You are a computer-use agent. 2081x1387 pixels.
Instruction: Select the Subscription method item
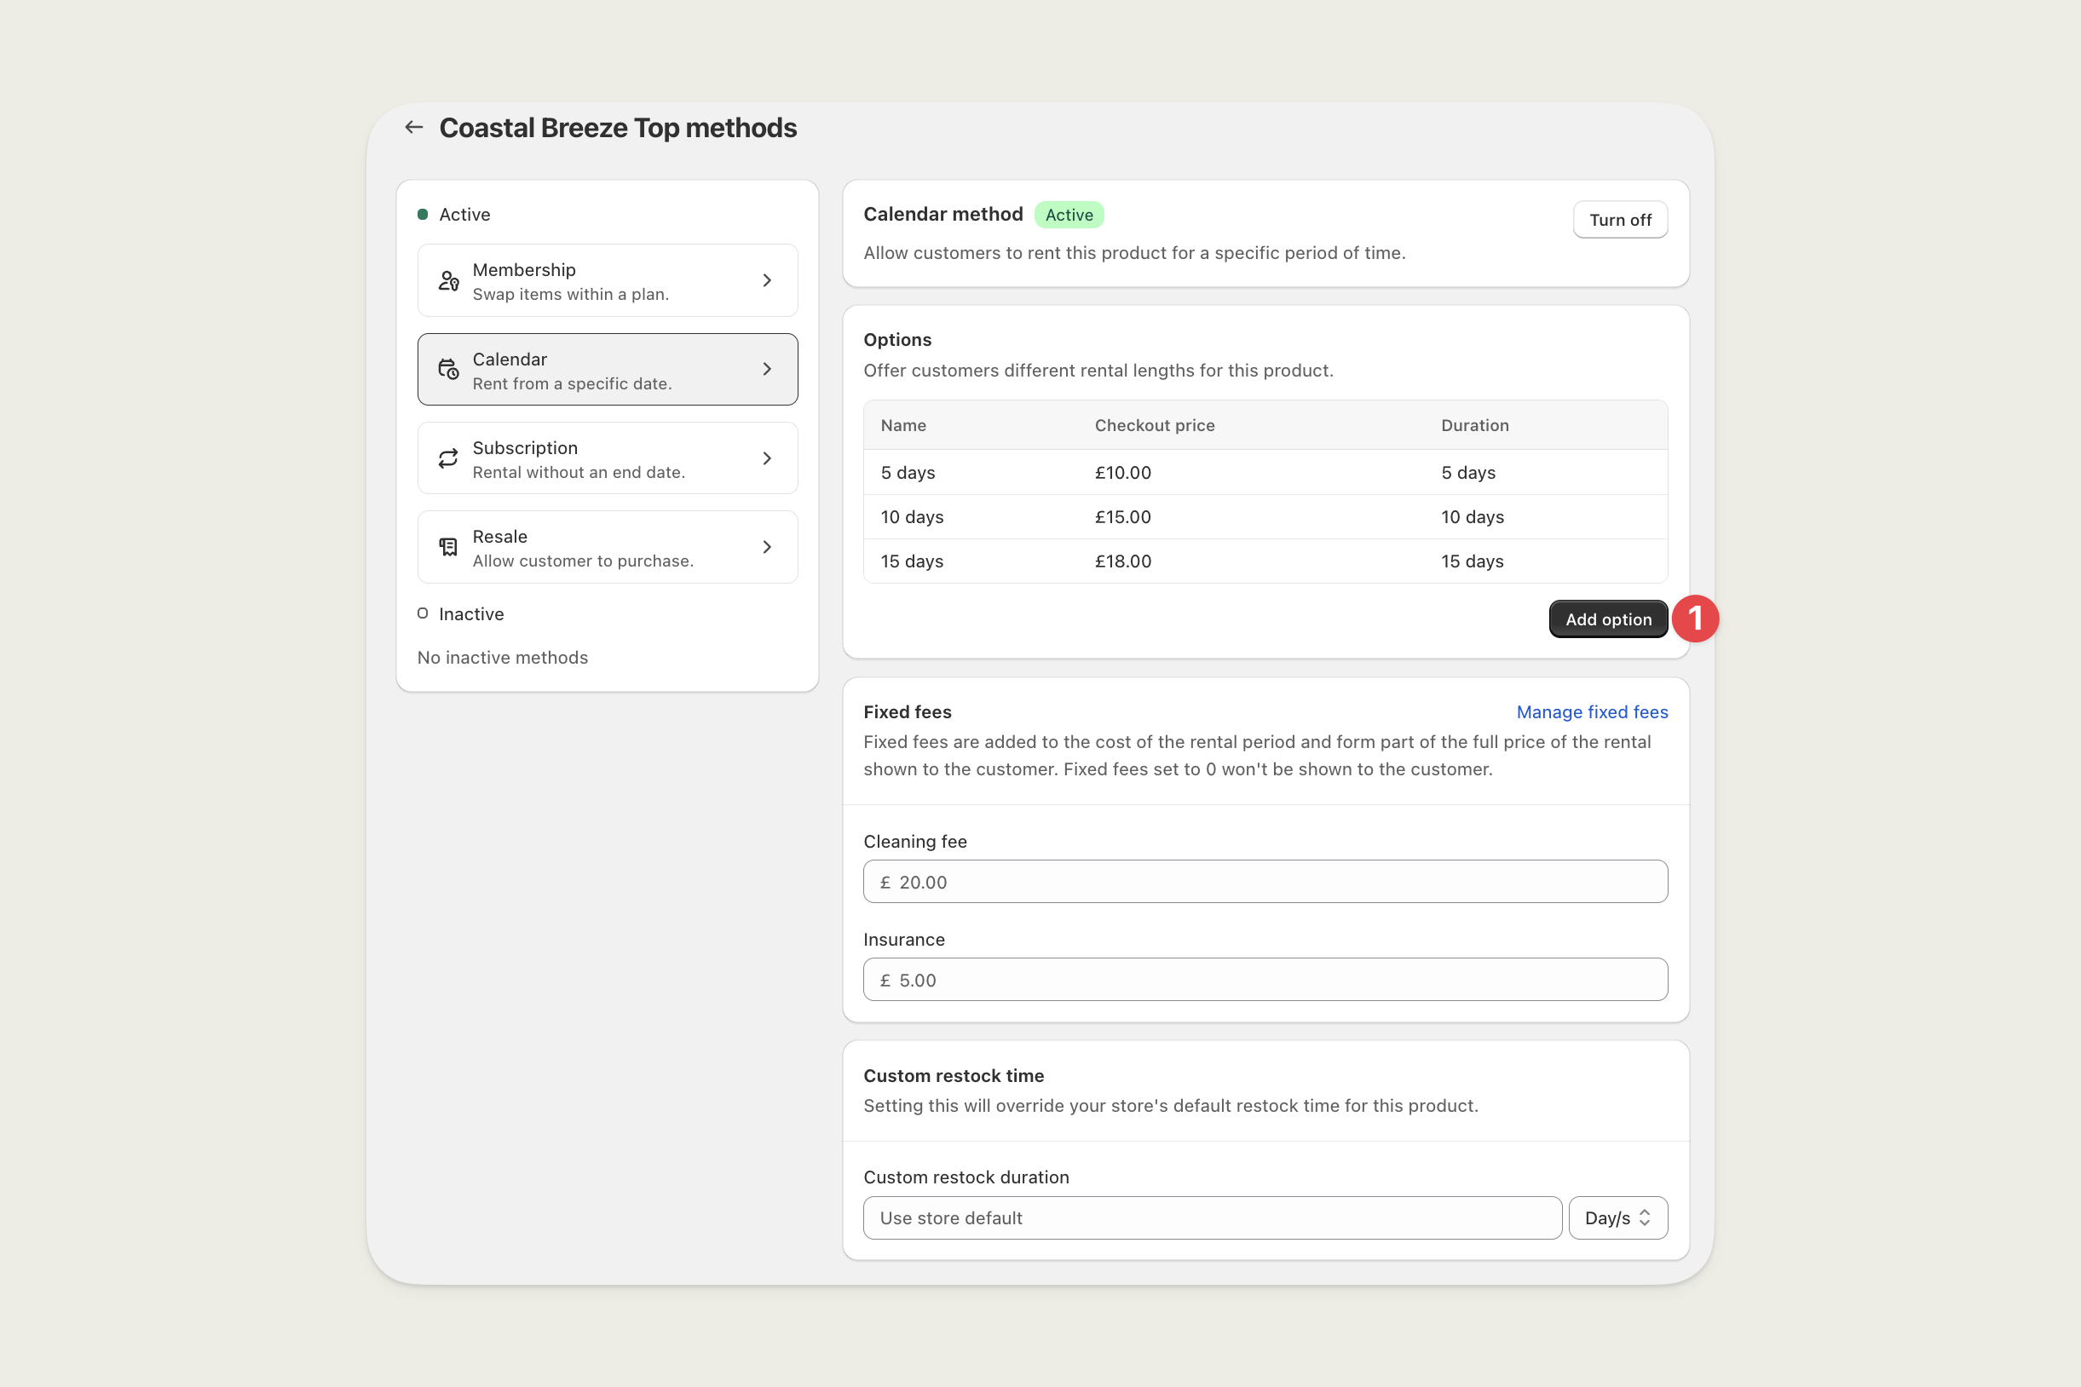tap(607, 458)
